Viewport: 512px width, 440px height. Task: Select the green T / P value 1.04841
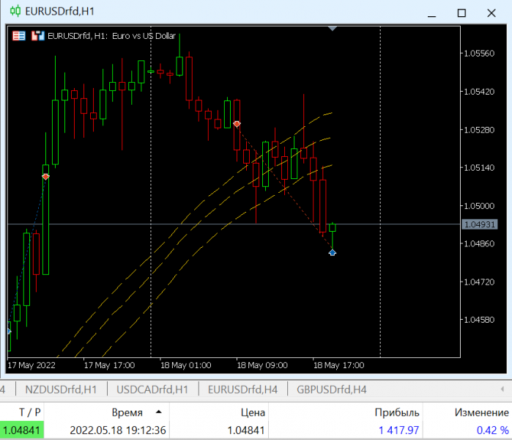(x=22, y=430)
